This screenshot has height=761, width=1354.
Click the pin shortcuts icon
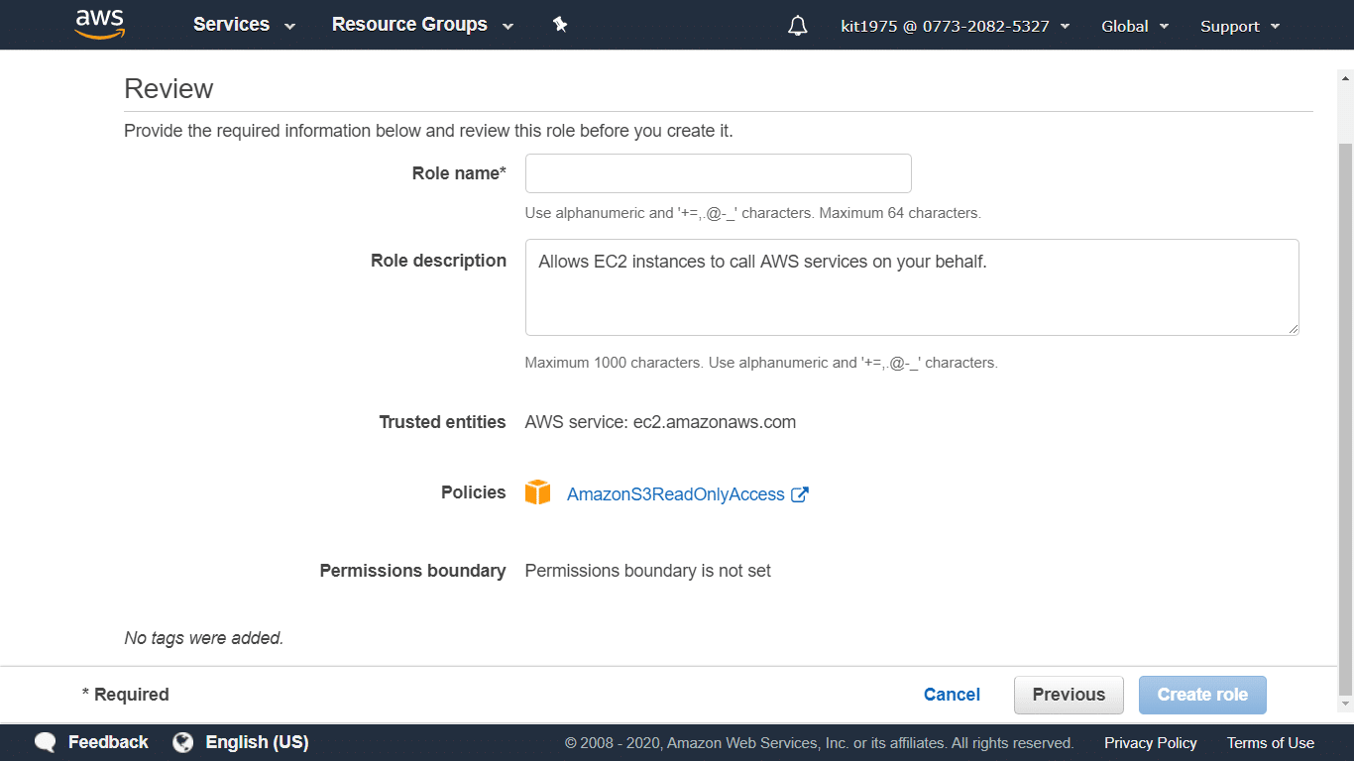coord(560,25)
